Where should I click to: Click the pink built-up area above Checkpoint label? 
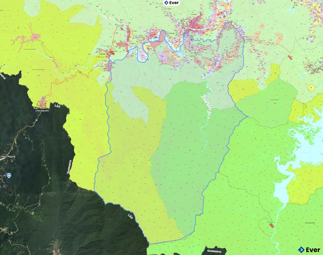coord(43,102)
